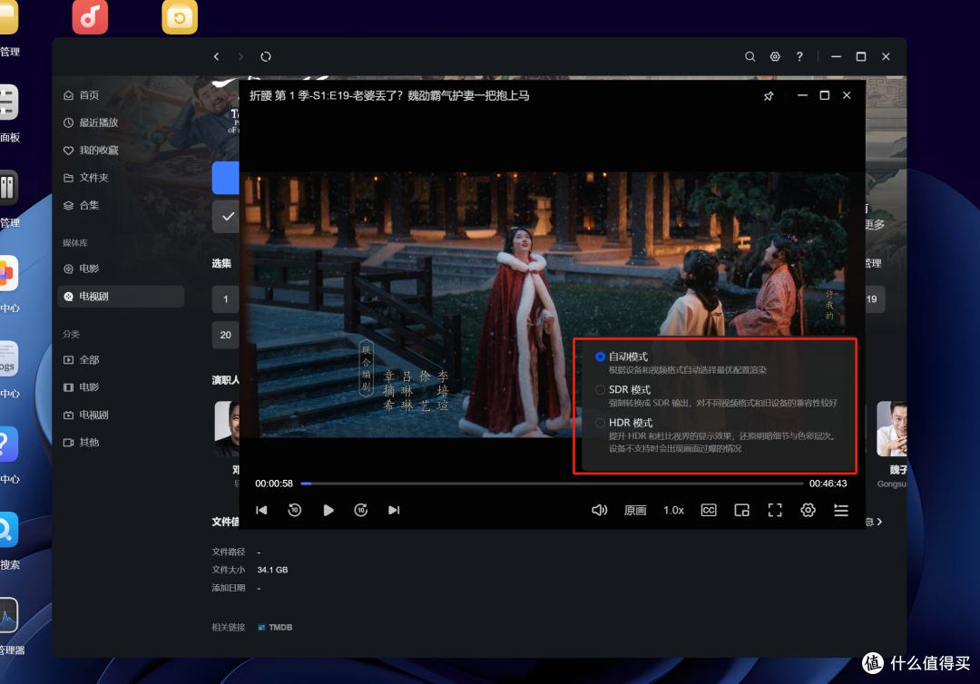
Task: Rewind 10 seconds
Action: click(295, 511)
